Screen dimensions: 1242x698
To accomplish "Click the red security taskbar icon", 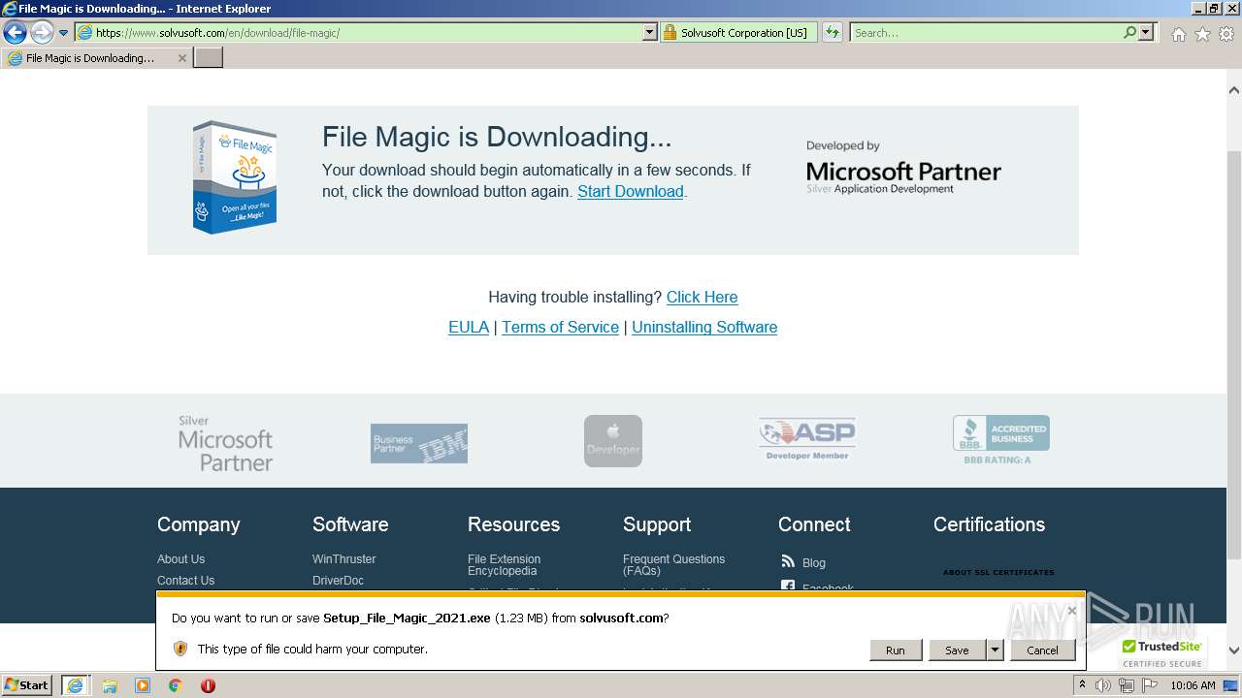I will click(x=208, y=685).
